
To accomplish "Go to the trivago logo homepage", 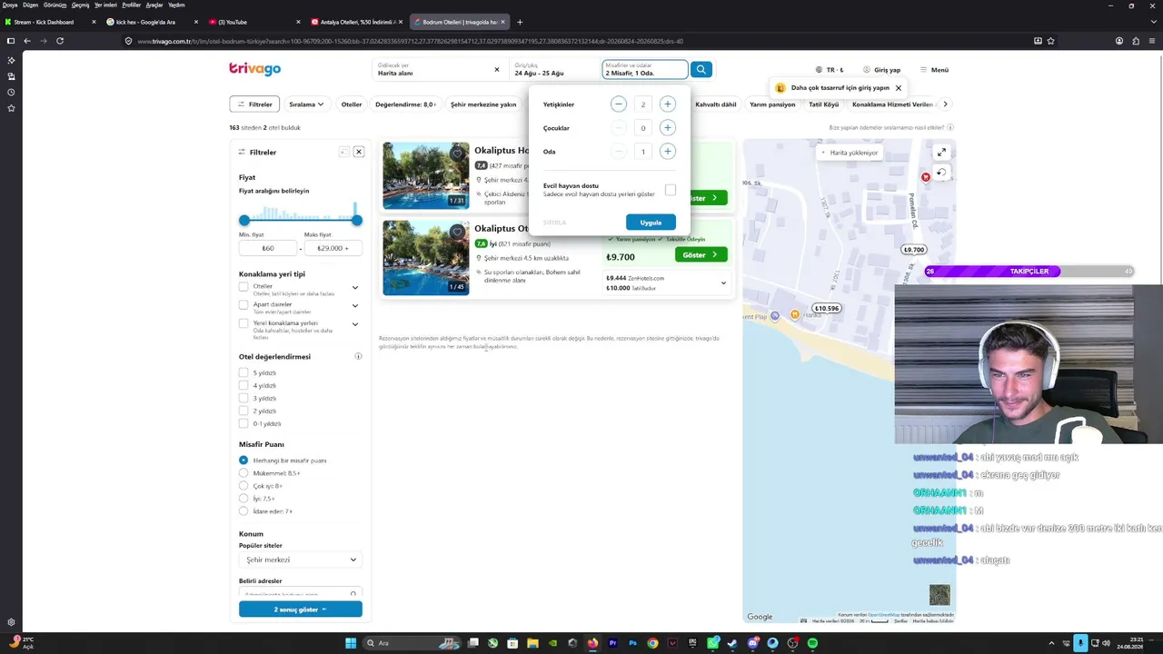I will click(x=254, y=69).
